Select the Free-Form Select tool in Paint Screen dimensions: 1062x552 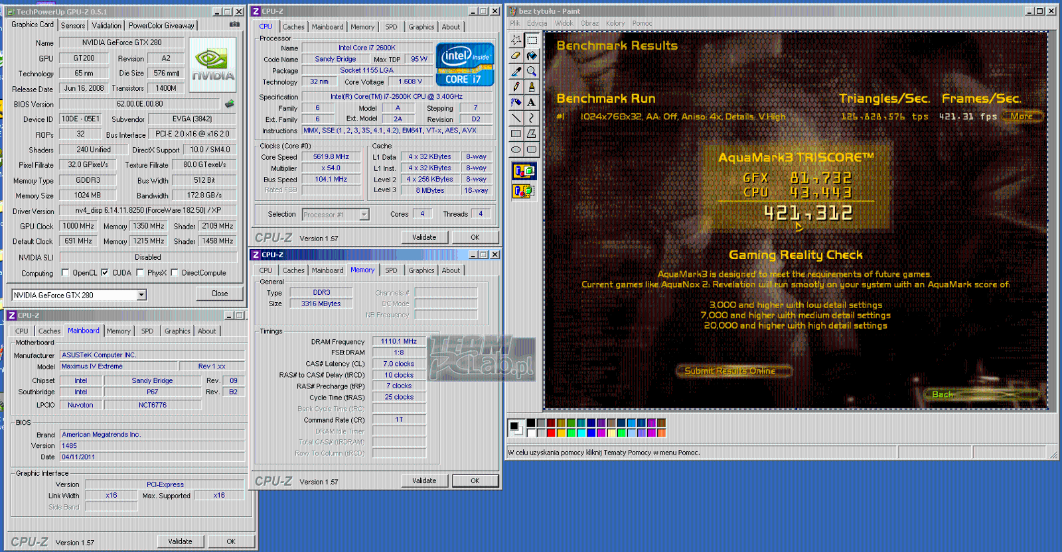point(516,40)
